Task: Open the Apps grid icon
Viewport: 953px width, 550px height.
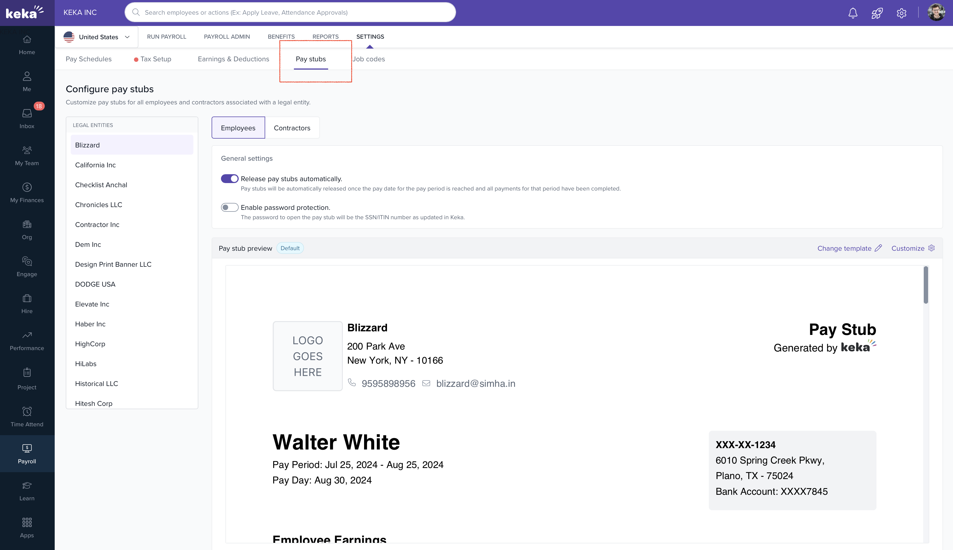Action: 27,527
